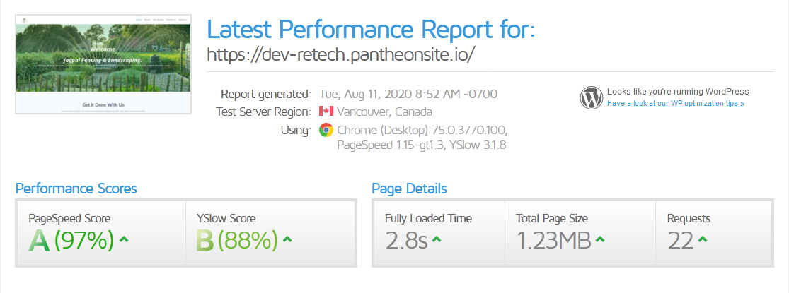Click the WordPress logo icon
Viewport: 789px width, 293px height.
pyautogui.click(x=591, y=97)
